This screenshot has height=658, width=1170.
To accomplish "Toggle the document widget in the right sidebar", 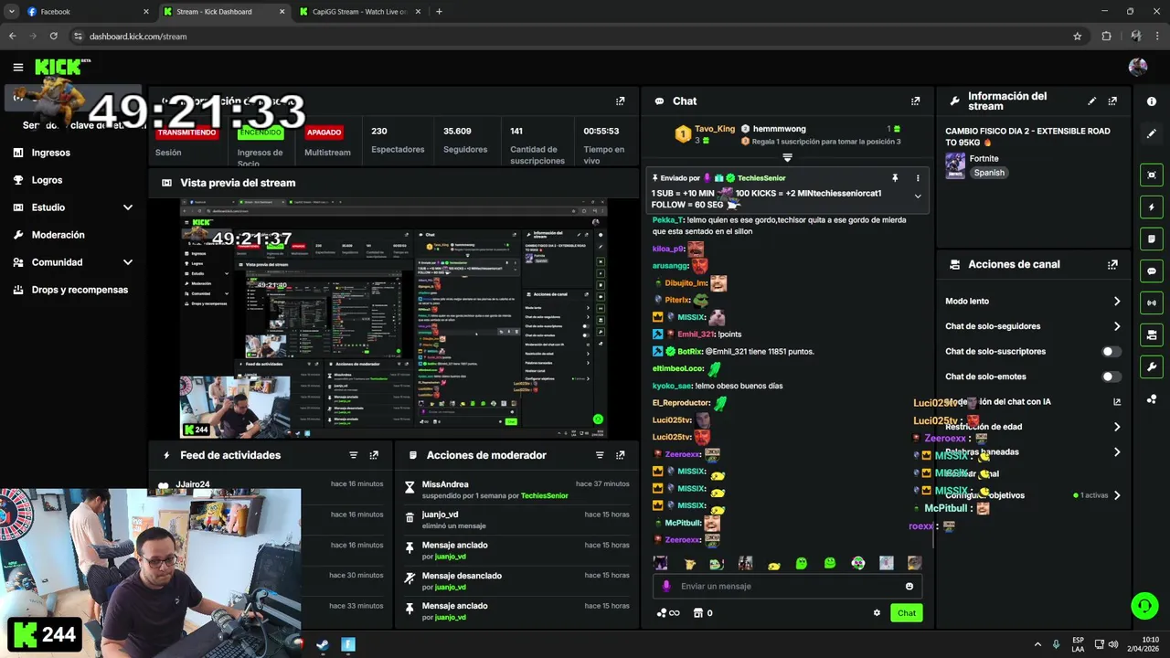I will (1152, 239).
